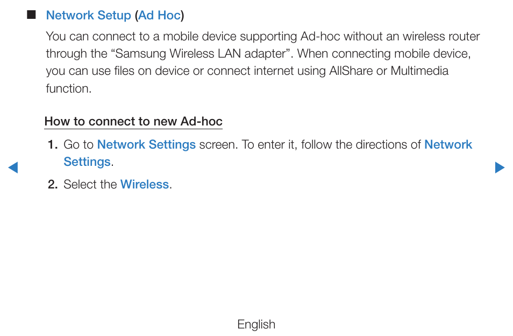Click the word AllShare in the paragraph

pos(351,71)
